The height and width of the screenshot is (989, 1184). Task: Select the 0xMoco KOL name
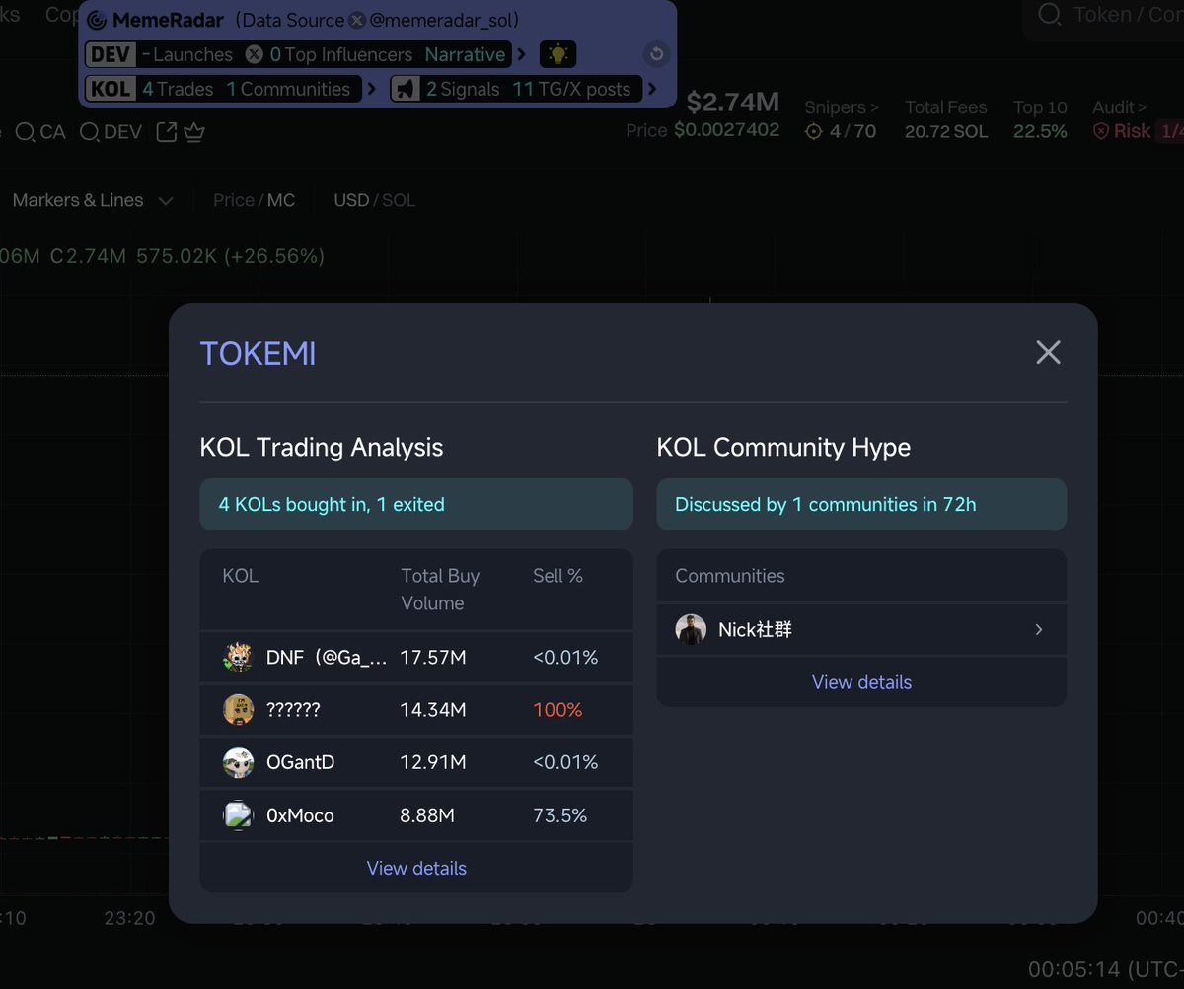pyautogui.click(x=300, y=815)
